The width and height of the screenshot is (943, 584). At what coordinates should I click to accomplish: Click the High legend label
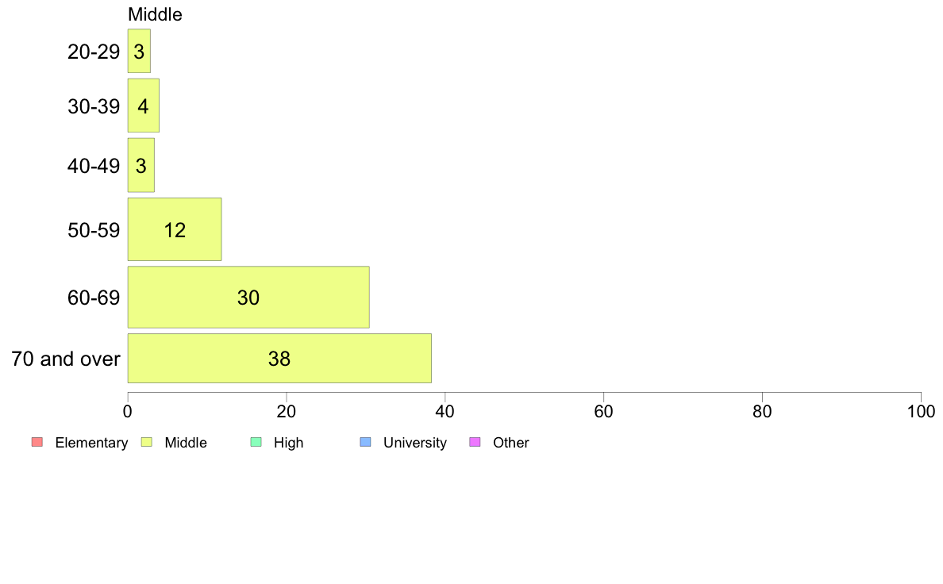point(289,443)
